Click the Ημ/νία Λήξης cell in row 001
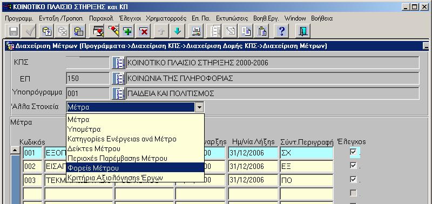The width and height of the screenshot is (432, 204). coord(253,153)
